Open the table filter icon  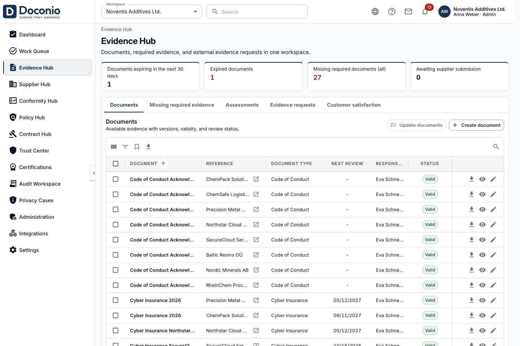click(125, 147)
